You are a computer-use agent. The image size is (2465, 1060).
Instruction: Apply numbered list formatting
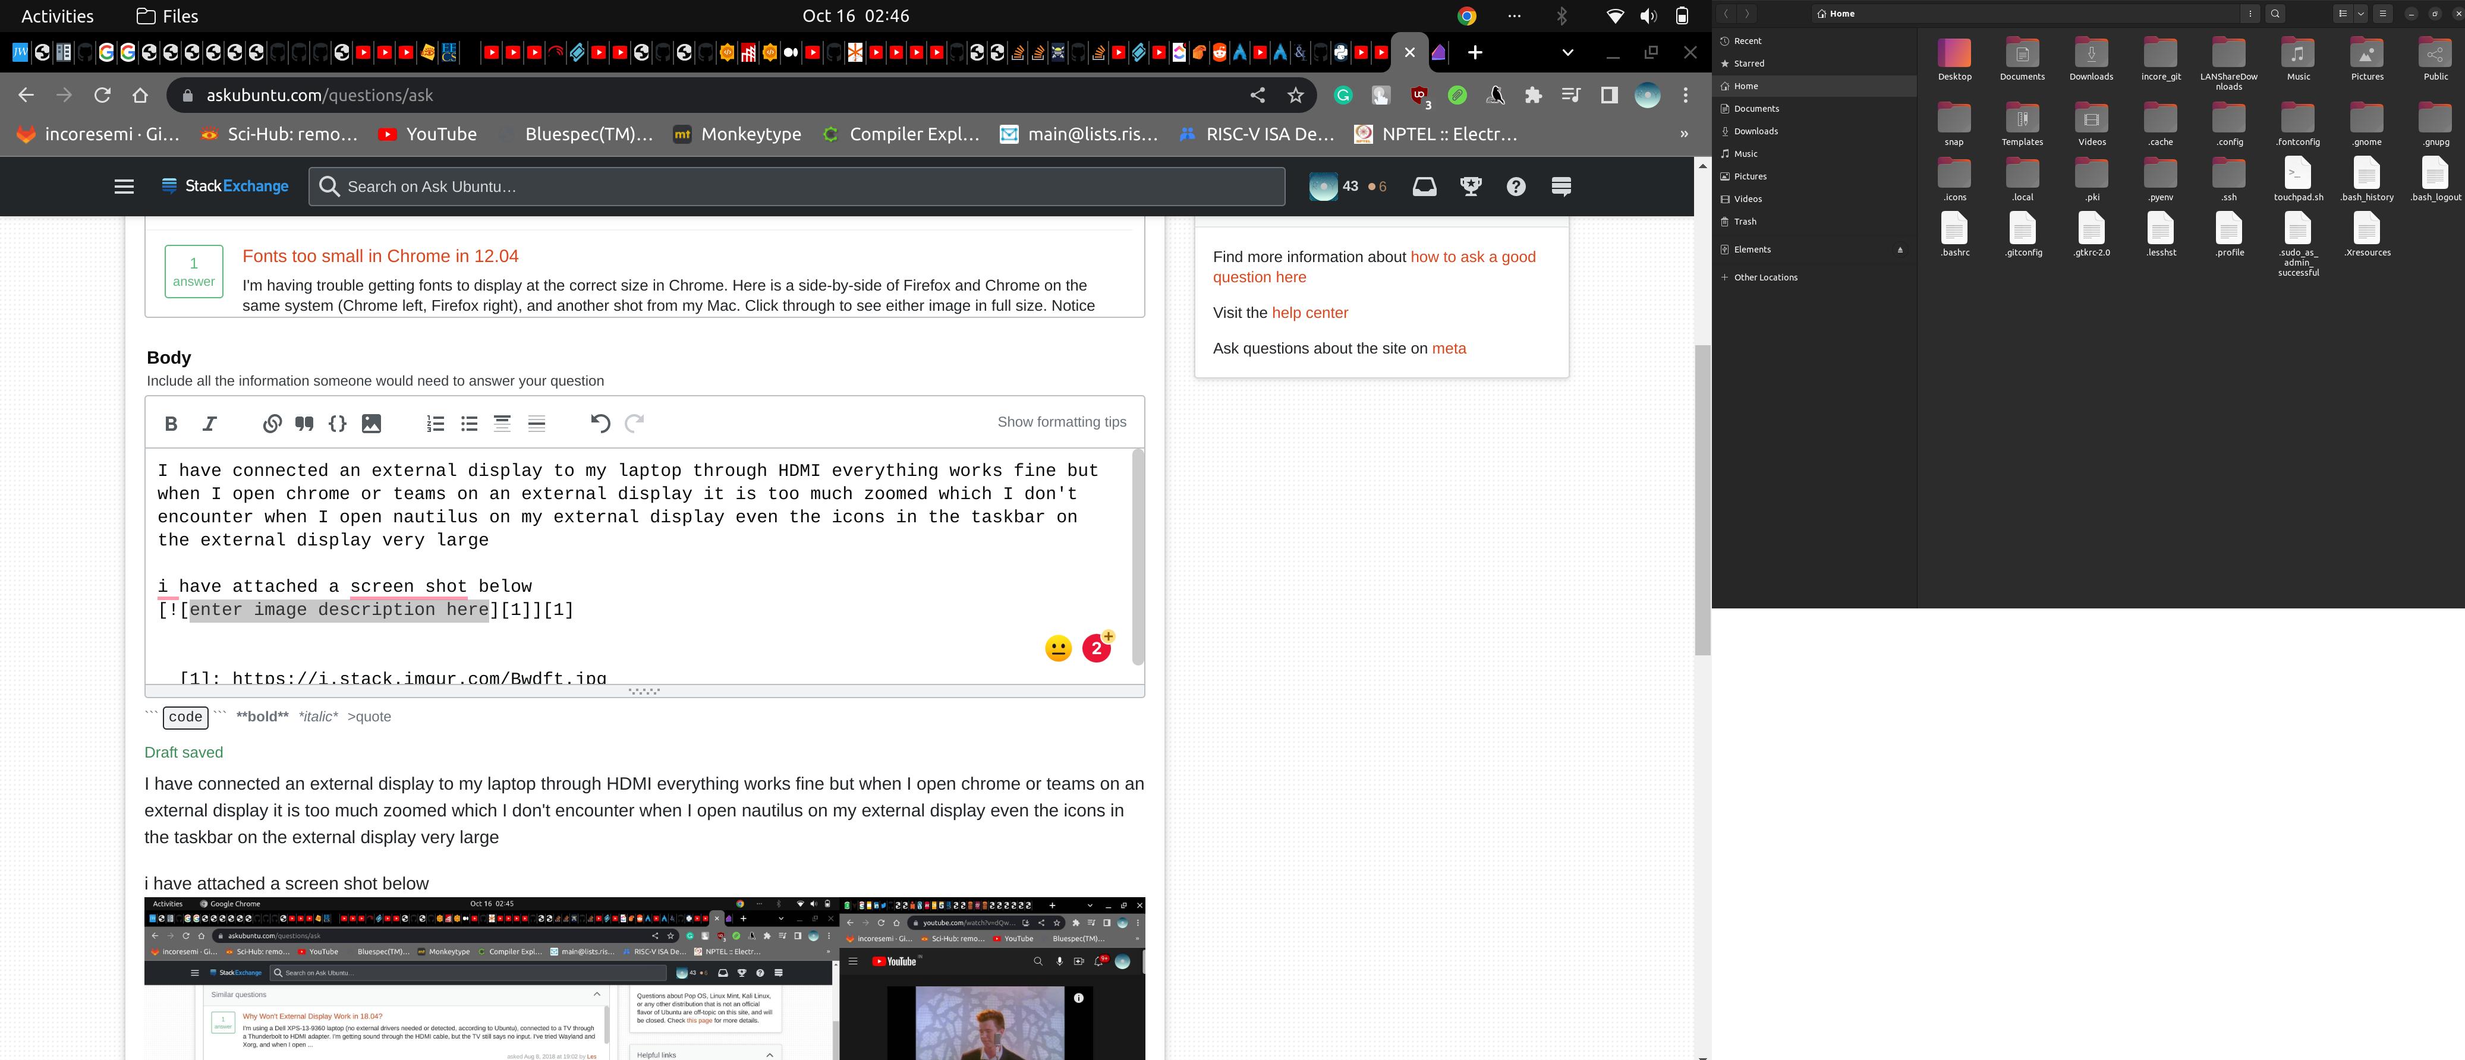tap(435, 424)
